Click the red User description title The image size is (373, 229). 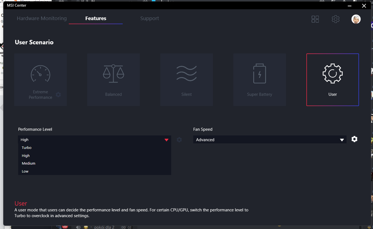coord(21,203)
